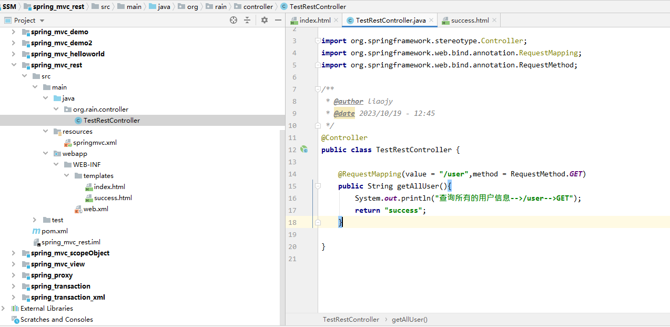Select TestRestController in the Project tree

pyautogui.click(x=111, y=121)
